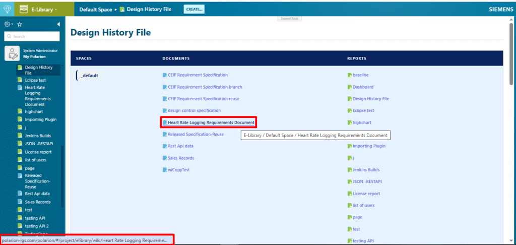Open Heart Rate Logging Requirements Document link
The width and height of the screenshot is (516, 245).
pyautogui.click(x=211, y=122)
